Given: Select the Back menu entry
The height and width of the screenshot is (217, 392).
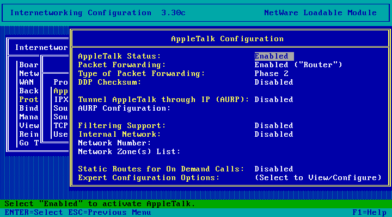Looking at the screenshot, I should [x=29, y=91].
